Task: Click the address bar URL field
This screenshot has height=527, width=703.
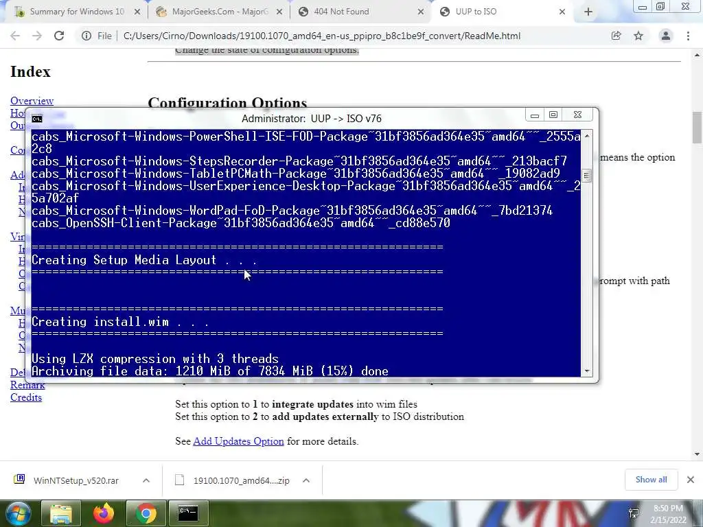Action: point(321,36)
